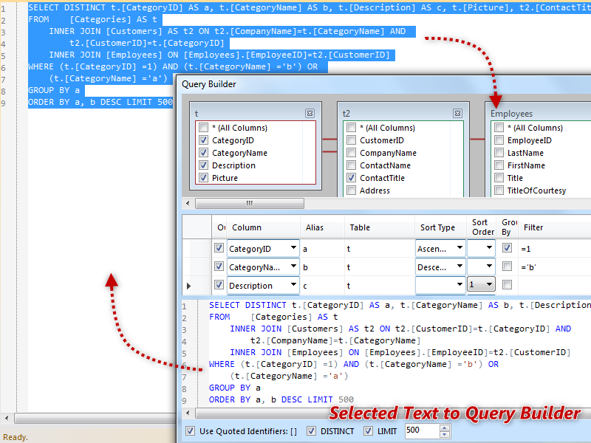591x443 pixels.
Task: Close the t2 table box in Query Builder
Action: (x=457, y=114)
